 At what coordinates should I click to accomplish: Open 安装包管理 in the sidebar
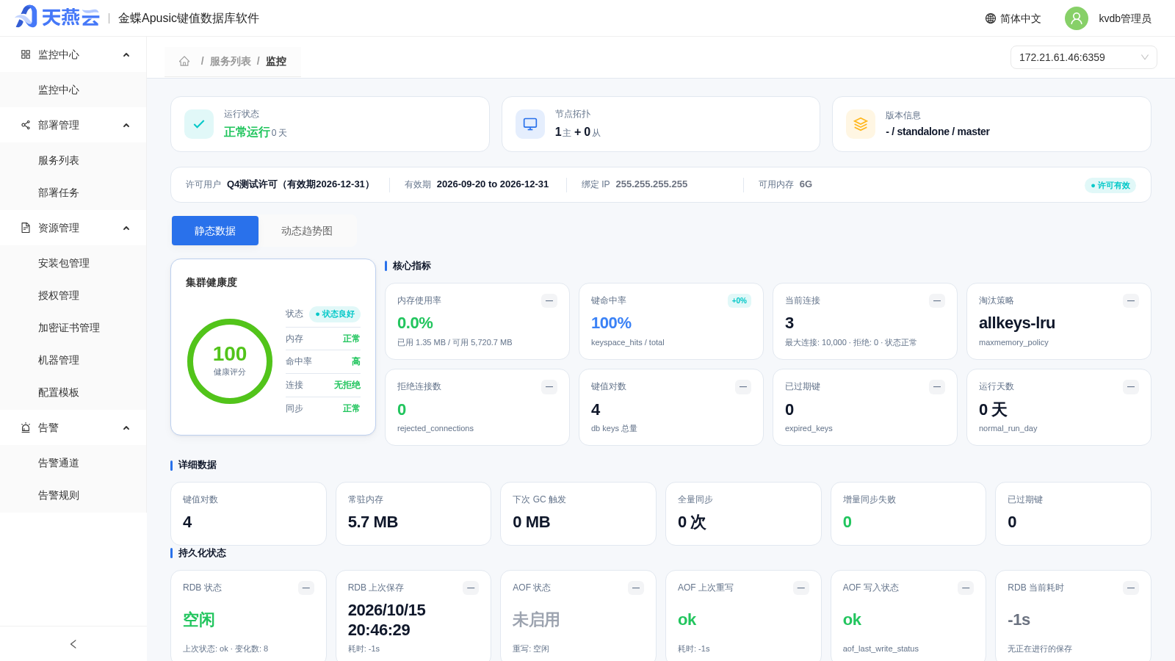coord(73,263)
